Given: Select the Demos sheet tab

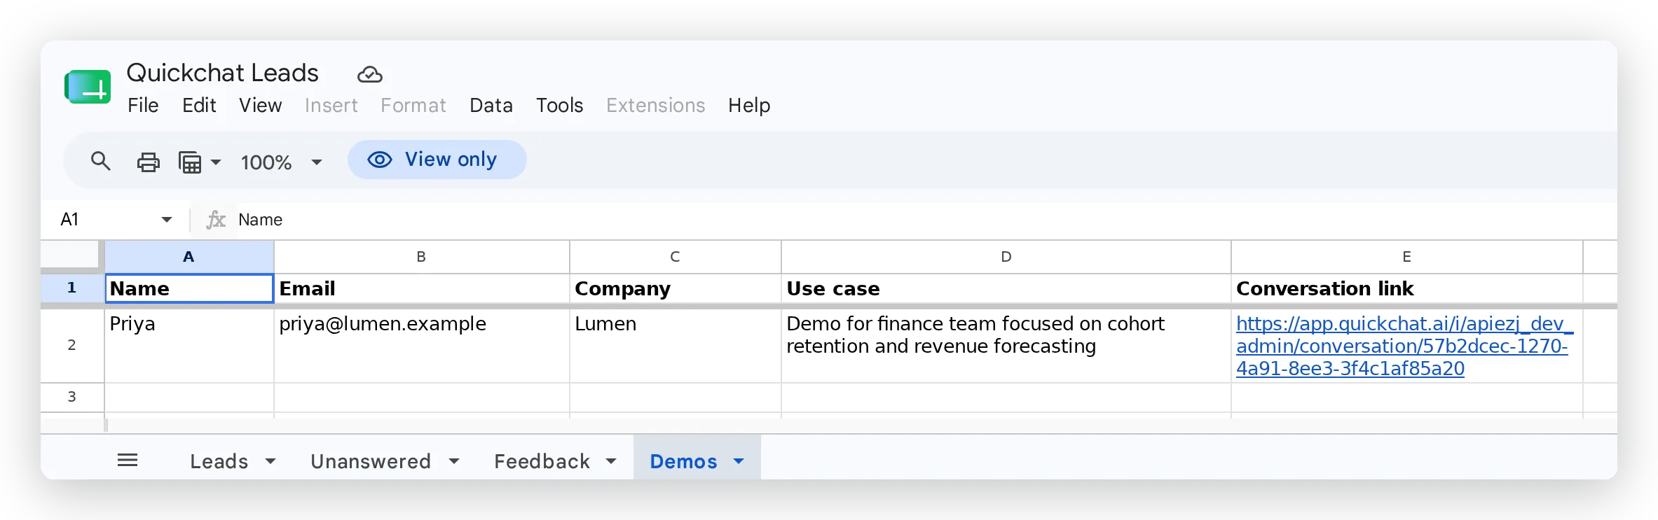Looking at the screenshot, I should coord(683,461).
